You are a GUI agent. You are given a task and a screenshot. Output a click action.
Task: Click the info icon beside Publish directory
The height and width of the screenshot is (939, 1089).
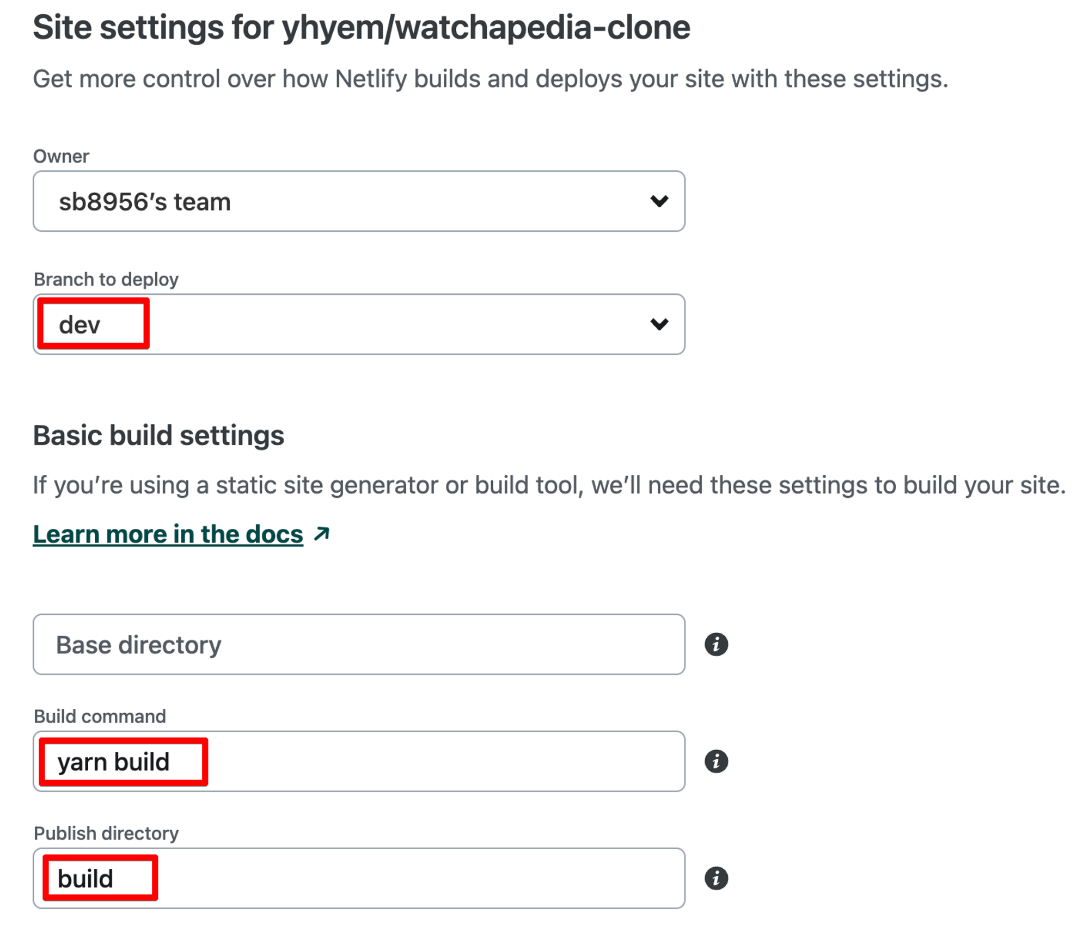point(715,878)
